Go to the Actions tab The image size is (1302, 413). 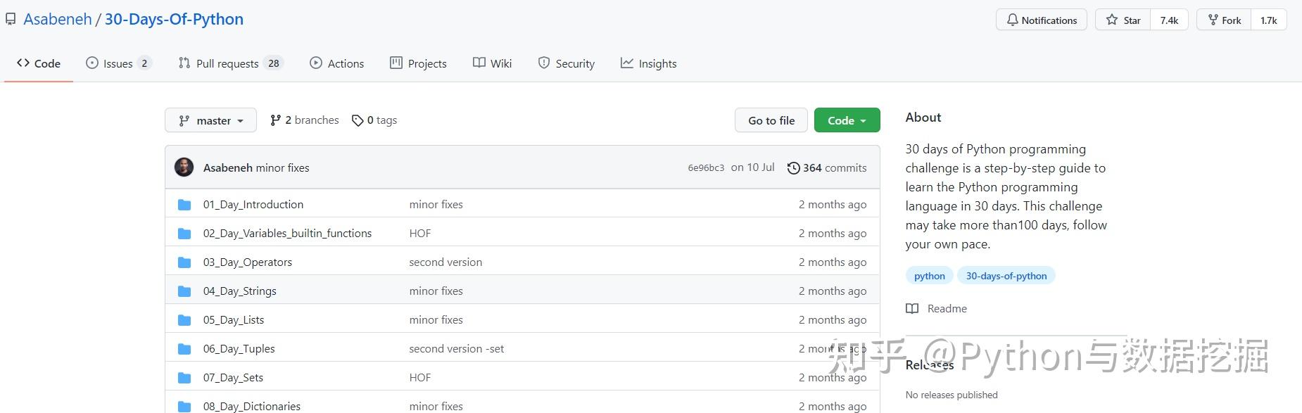(337, 63)
